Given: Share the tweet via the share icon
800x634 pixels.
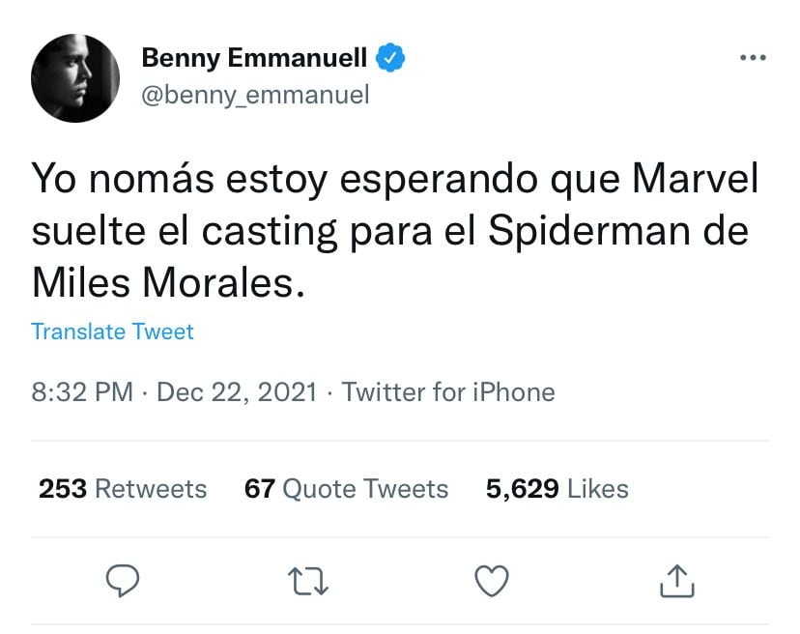Looking at the screenshot, I should click(677, 581).
